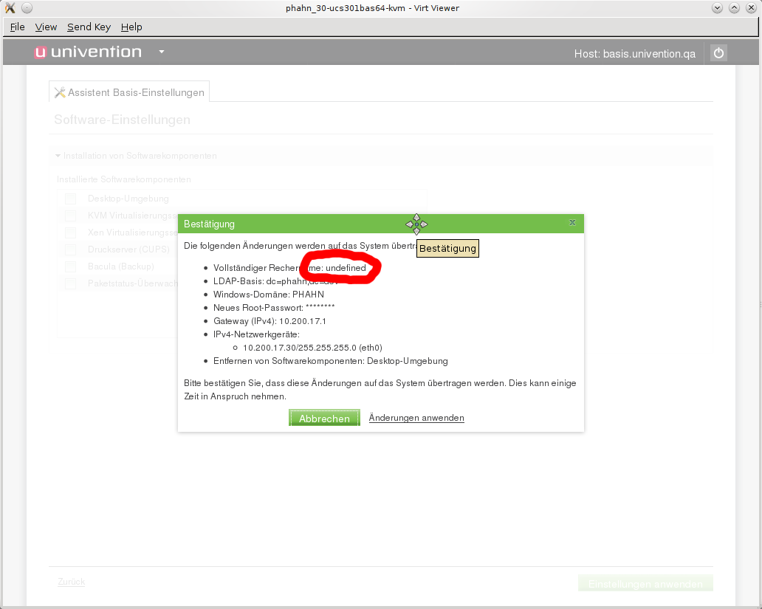Click the X11 icon in the title bar
762x609 pixels.
[10, 8]
